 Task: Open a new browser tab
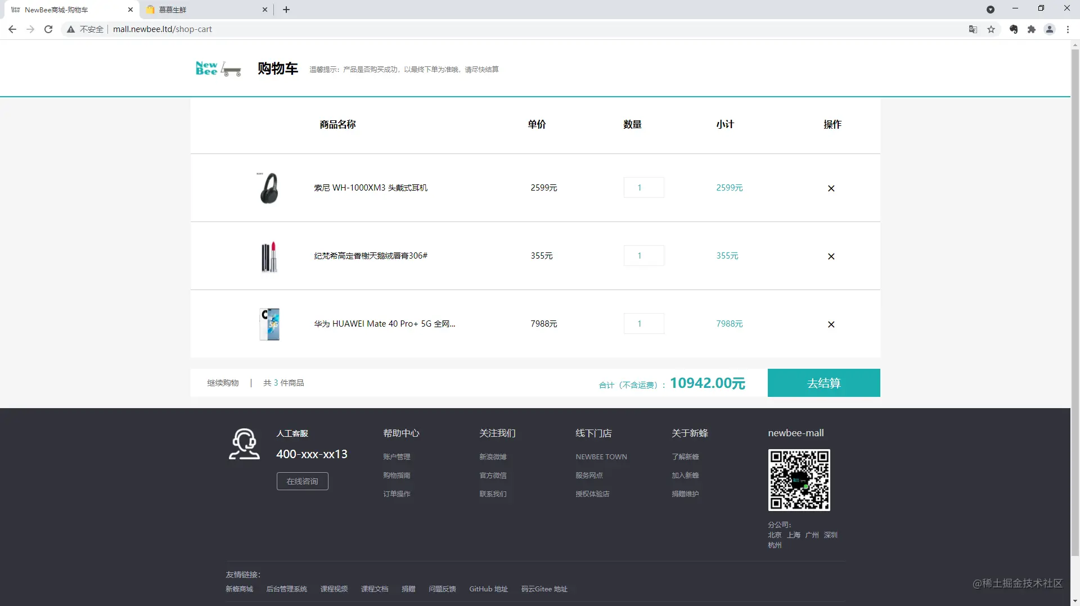(x=286, y=10)
